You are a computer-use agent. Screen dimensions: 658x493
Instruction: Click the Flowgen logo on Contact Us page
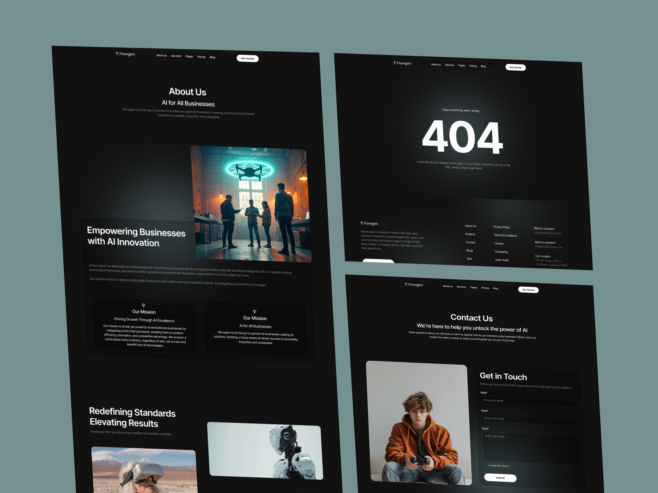[414, 284]
